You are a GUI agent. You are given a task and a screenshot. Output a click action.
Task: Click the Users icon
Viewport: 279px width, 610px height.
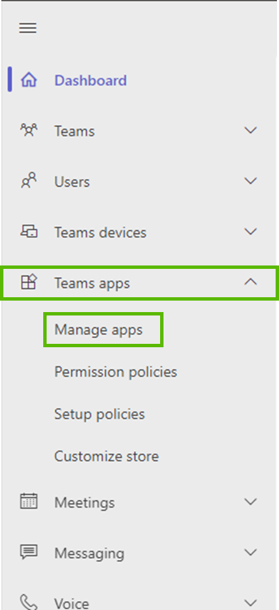pyautogui.click(x=29, y=181)
